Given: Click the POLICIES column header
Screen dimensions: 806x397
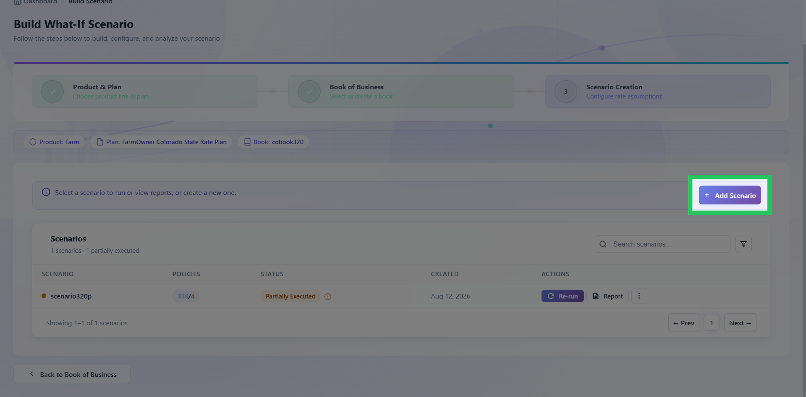Looking at the screenshot, I should pyautogui.click(x=186, y=274).
